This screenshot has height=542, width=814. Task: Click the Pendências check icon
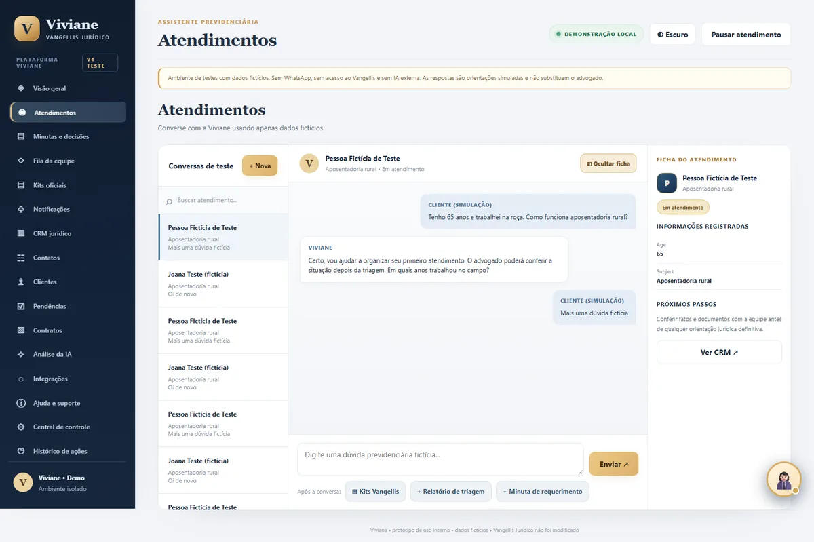tap(21, 306)
